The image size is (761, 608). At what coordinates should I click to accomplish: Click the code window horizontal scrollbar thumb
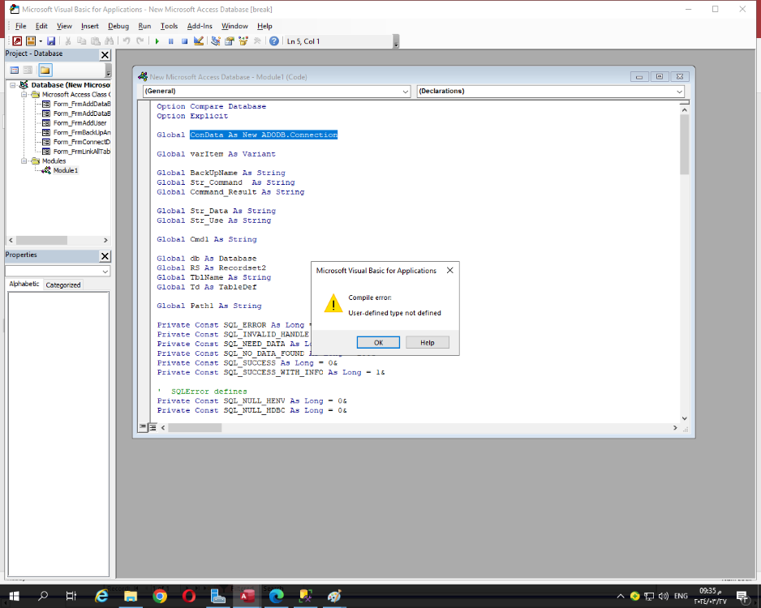point(195,428)
